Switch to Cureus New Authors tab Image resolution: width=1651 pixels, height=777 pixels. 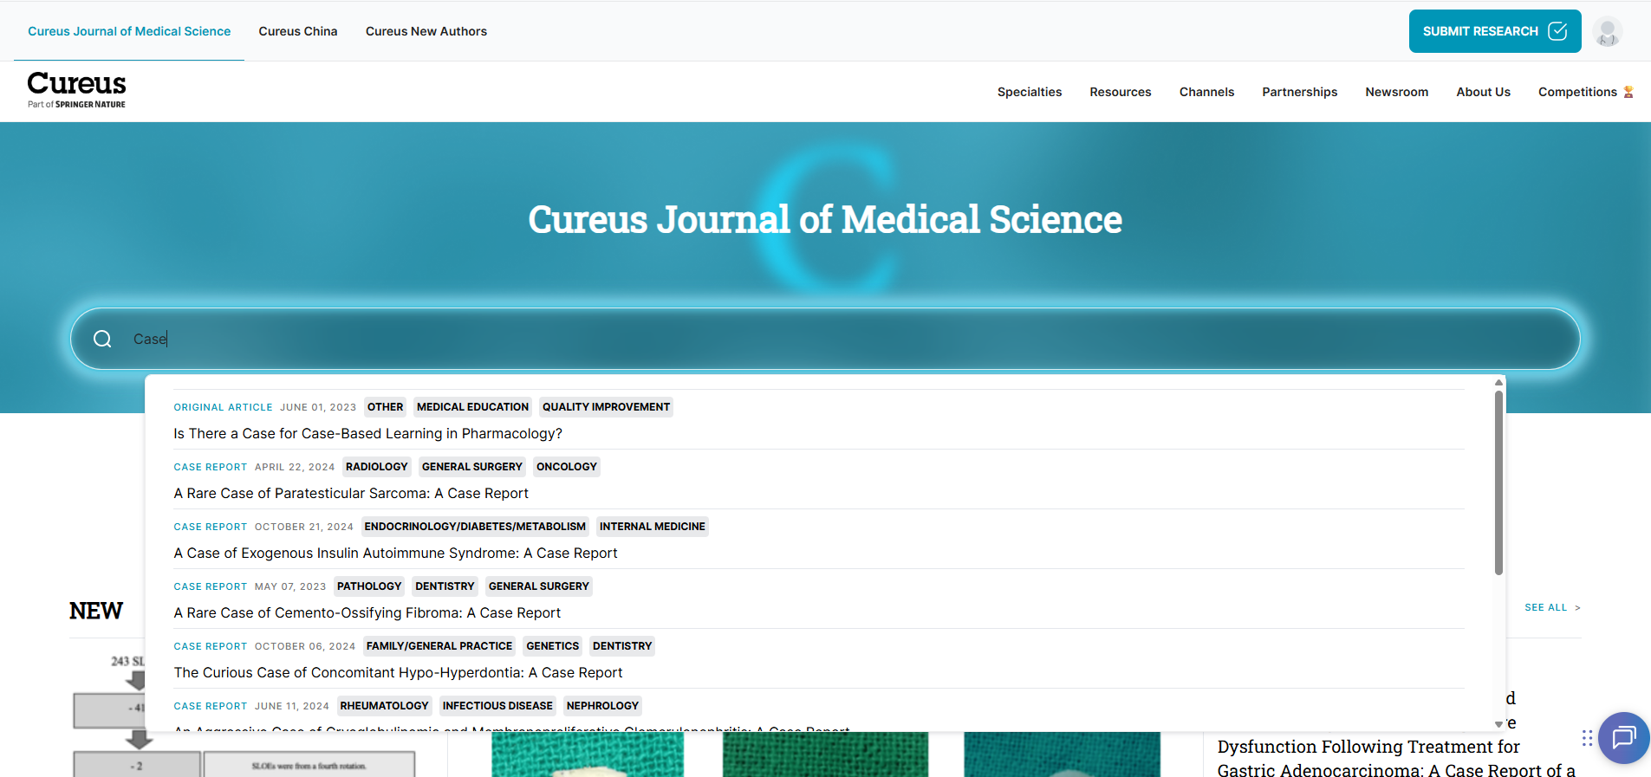(x=426, y=31)
